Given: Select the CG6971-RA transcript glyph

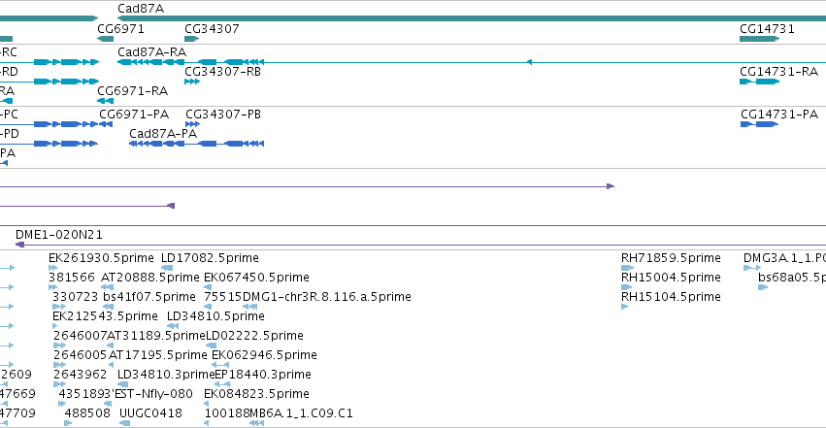Looking at the screenshot, I should tap(106, 101).
